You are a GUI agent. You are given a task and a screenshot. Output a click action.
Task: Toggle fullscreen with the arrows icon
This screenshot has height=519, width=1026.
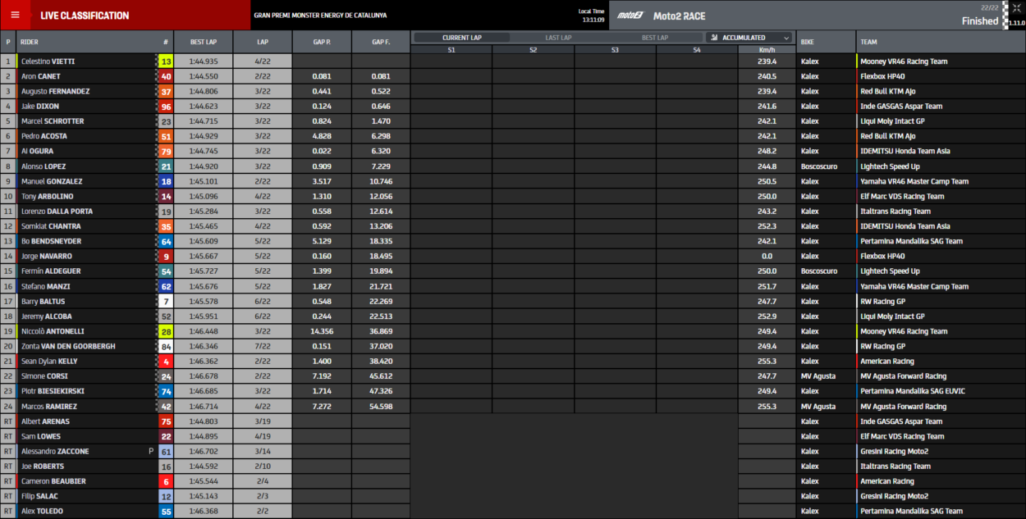point(1016,7)
